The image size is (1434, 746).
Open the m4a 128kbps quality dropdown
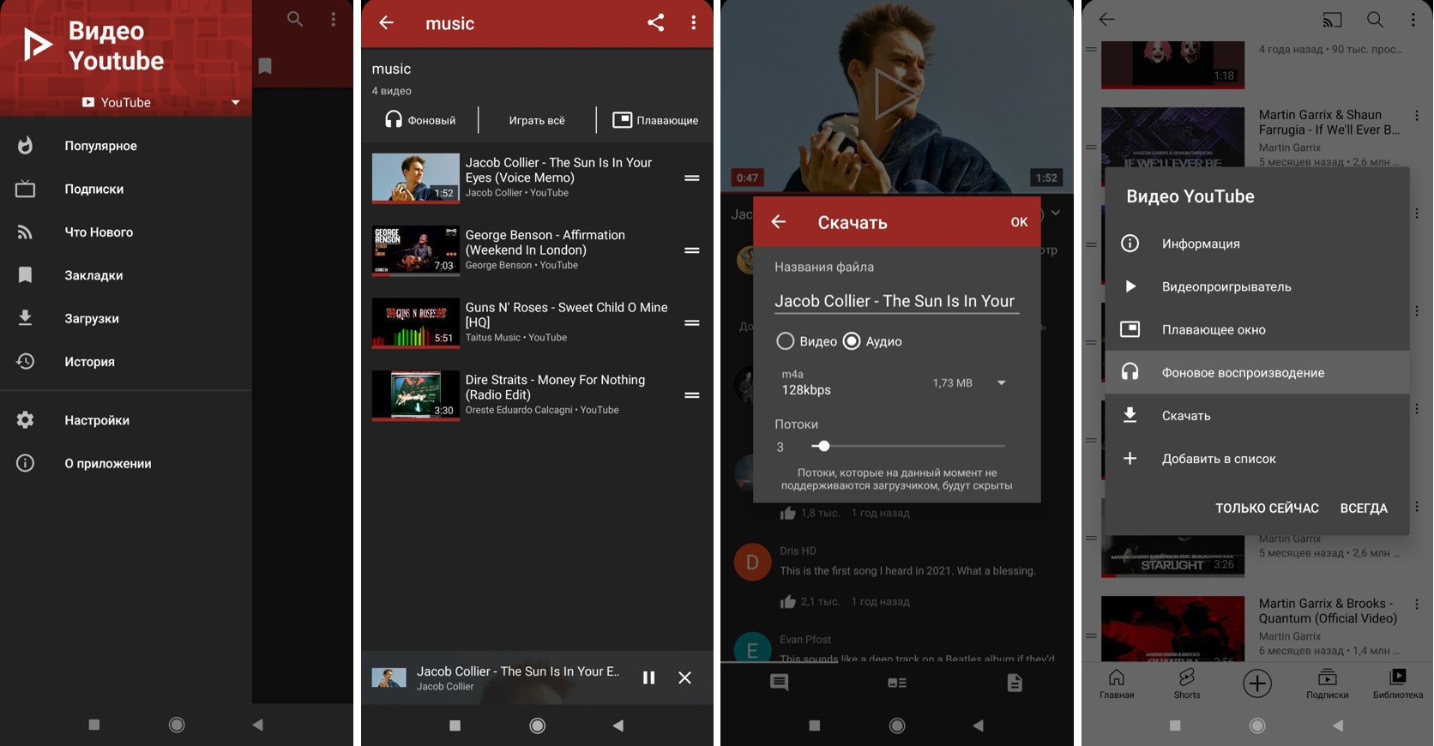pos(1001,382)
